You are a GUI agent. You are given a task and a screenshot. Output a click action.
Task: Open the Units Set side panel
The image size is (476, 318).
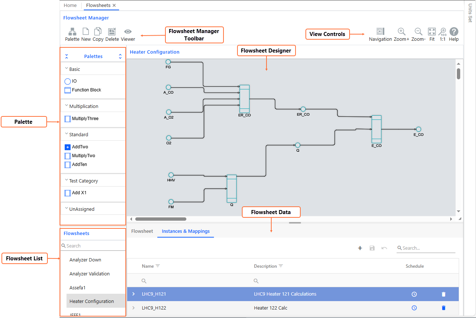470,13
